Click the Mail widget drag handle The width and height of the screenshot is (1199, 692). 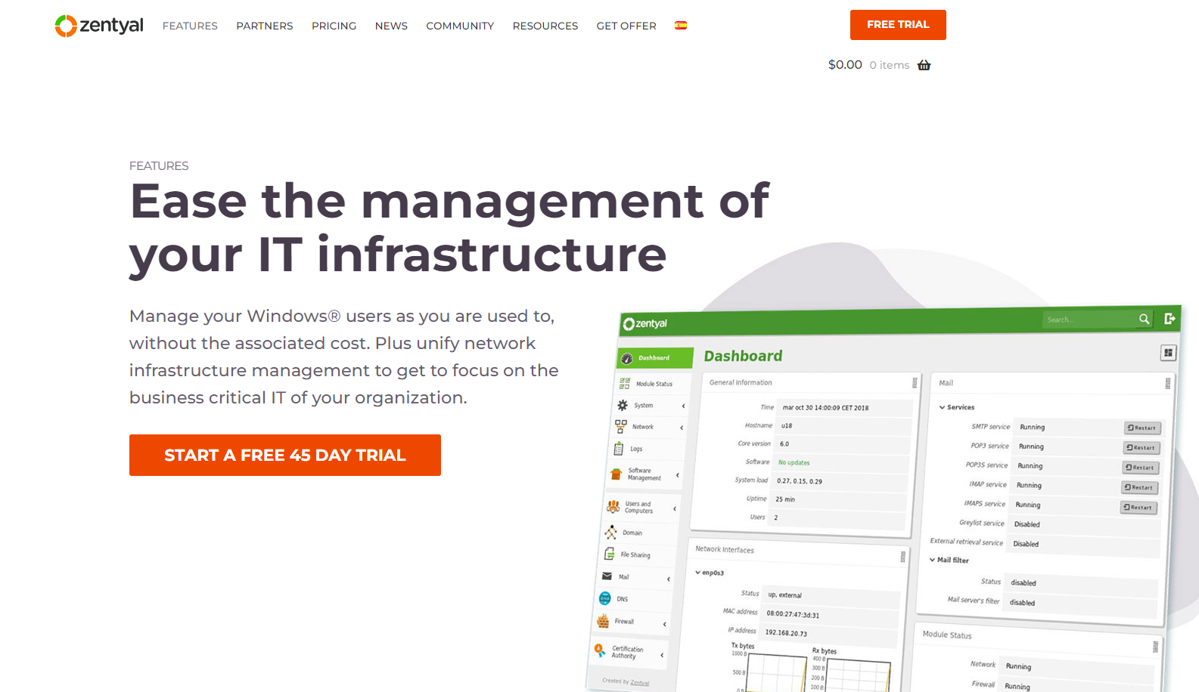point(1167,384)
